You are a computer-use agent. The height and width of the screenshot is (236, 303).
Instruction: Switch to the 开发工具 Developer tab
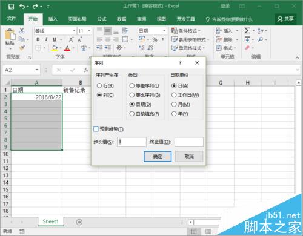(x=186, y=19)
